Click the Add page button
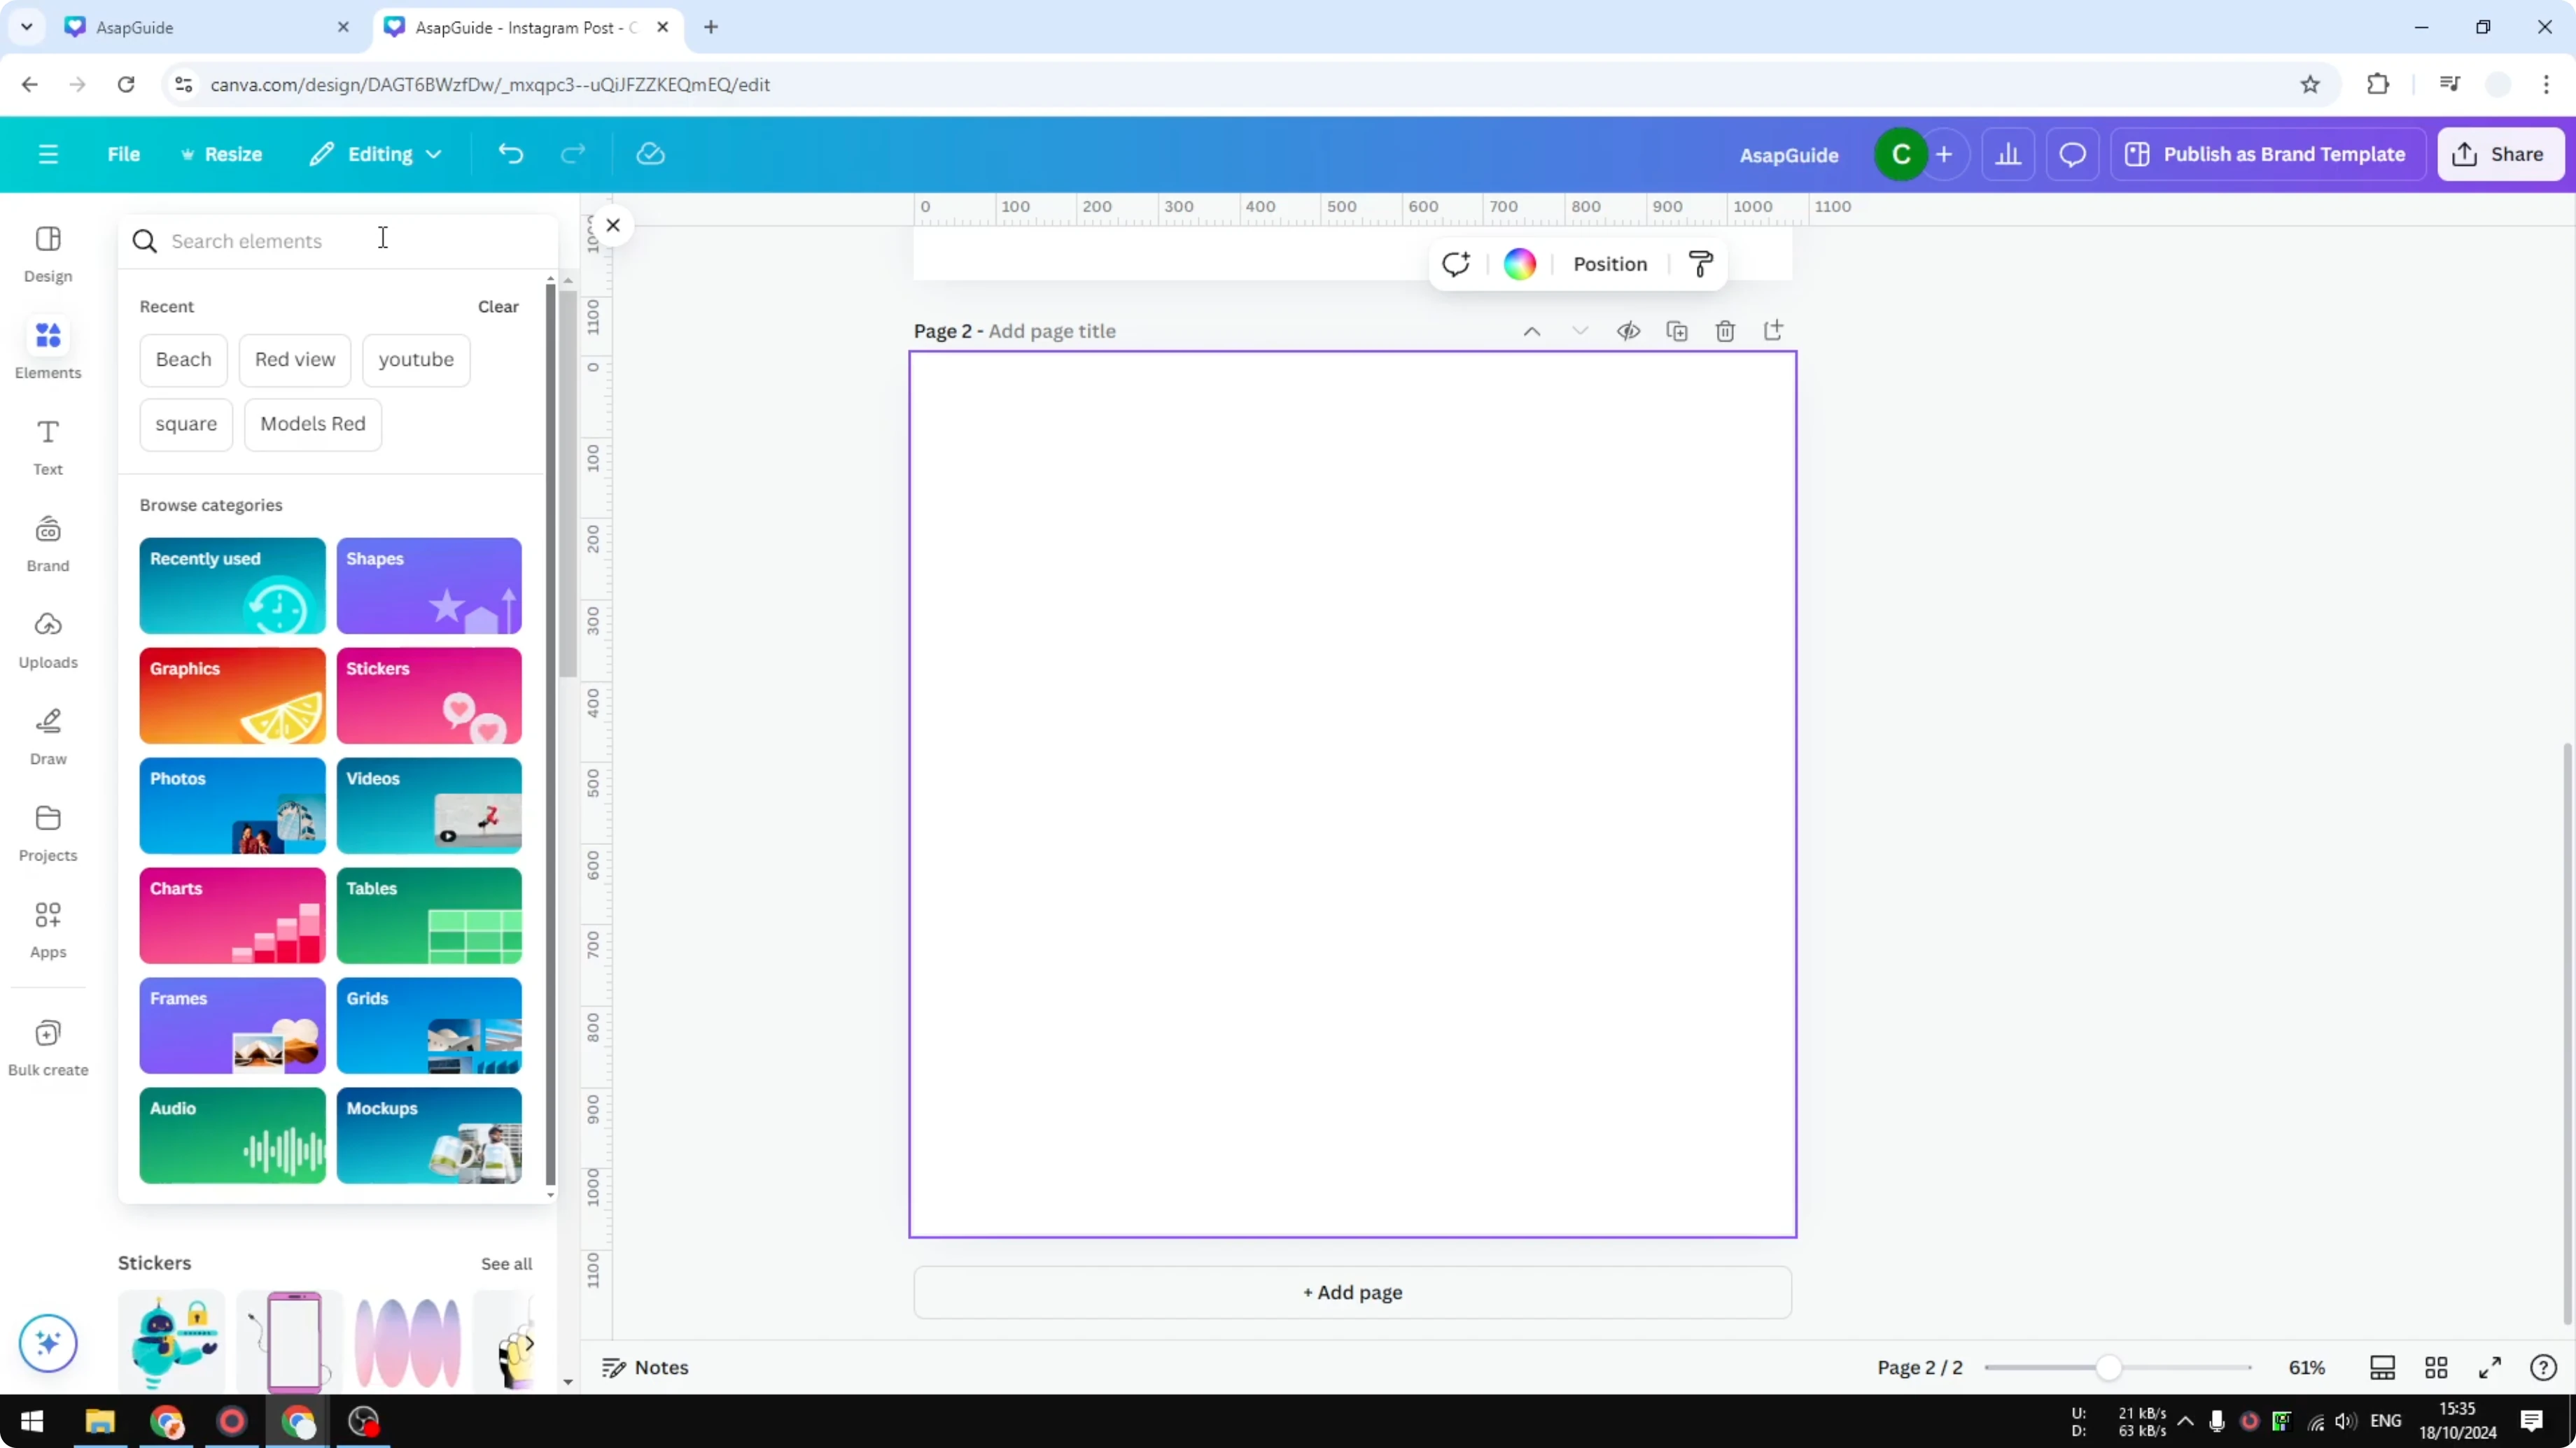 pos(1352,1292)
